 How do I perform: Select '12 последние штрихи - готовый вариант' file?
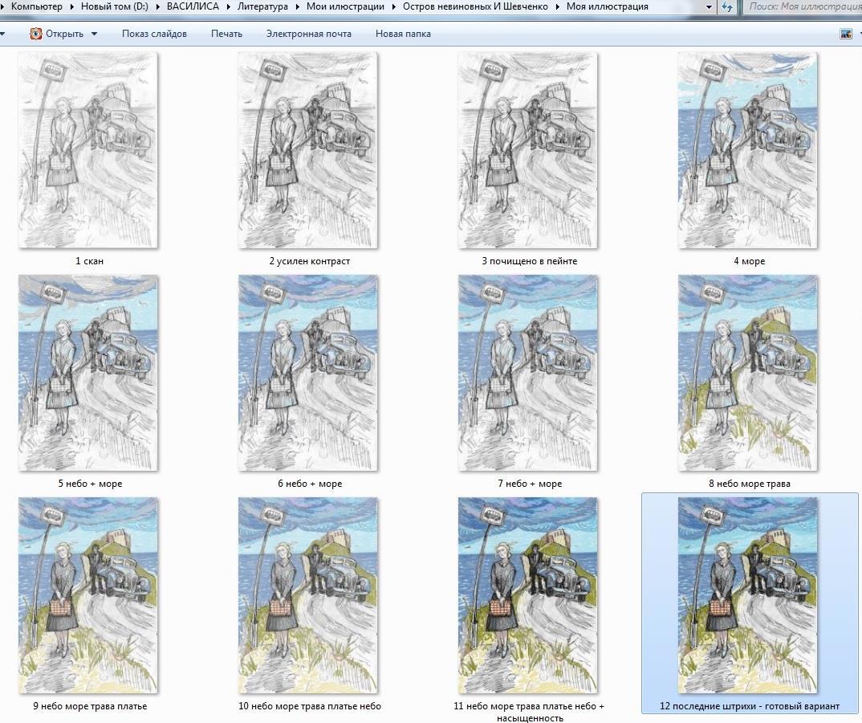tap(748, 595)
